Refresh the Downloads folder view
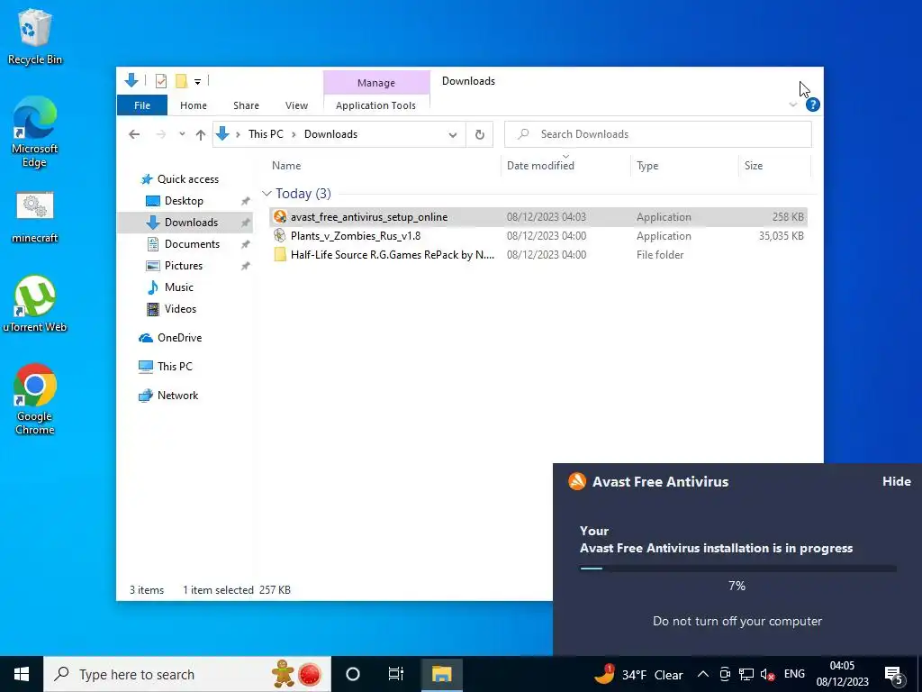Viewport: 922px width, 692px height. [x=480, y=134]
